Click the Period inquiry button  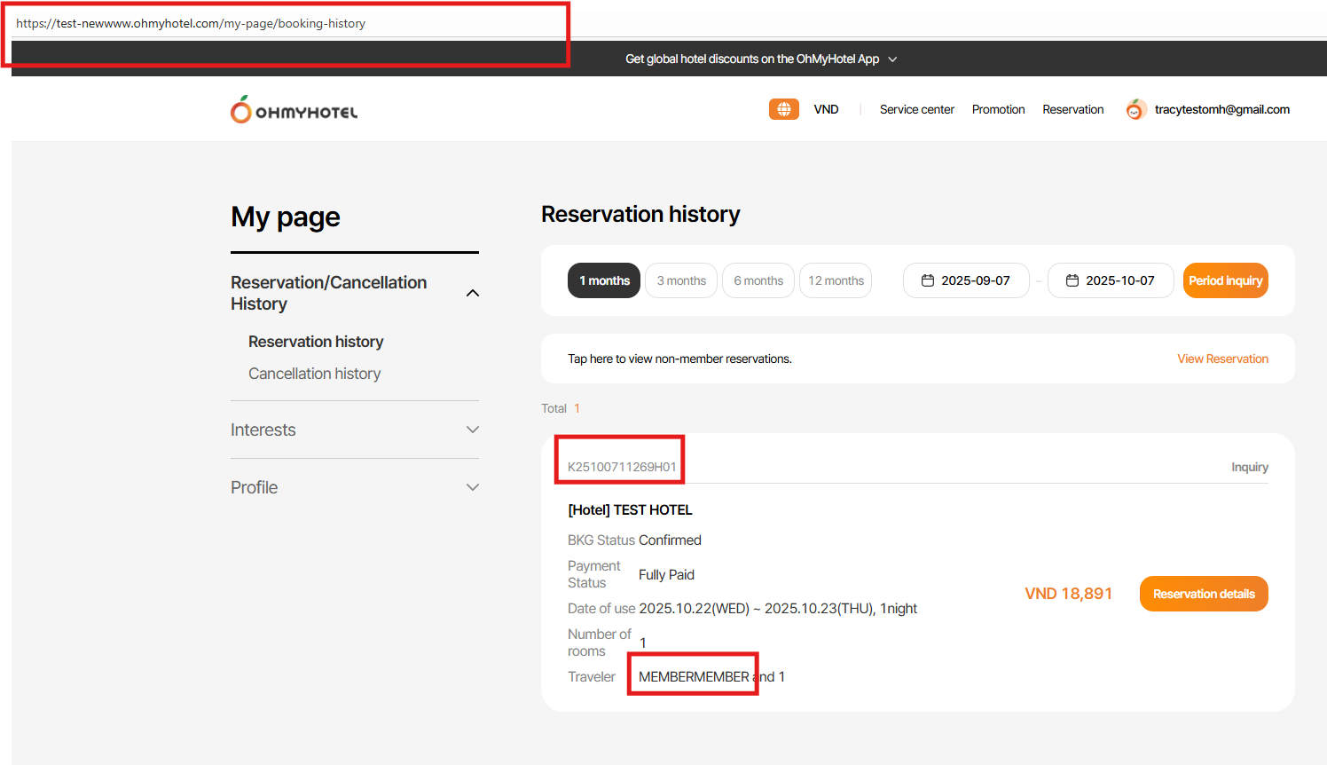[1225, 280]
